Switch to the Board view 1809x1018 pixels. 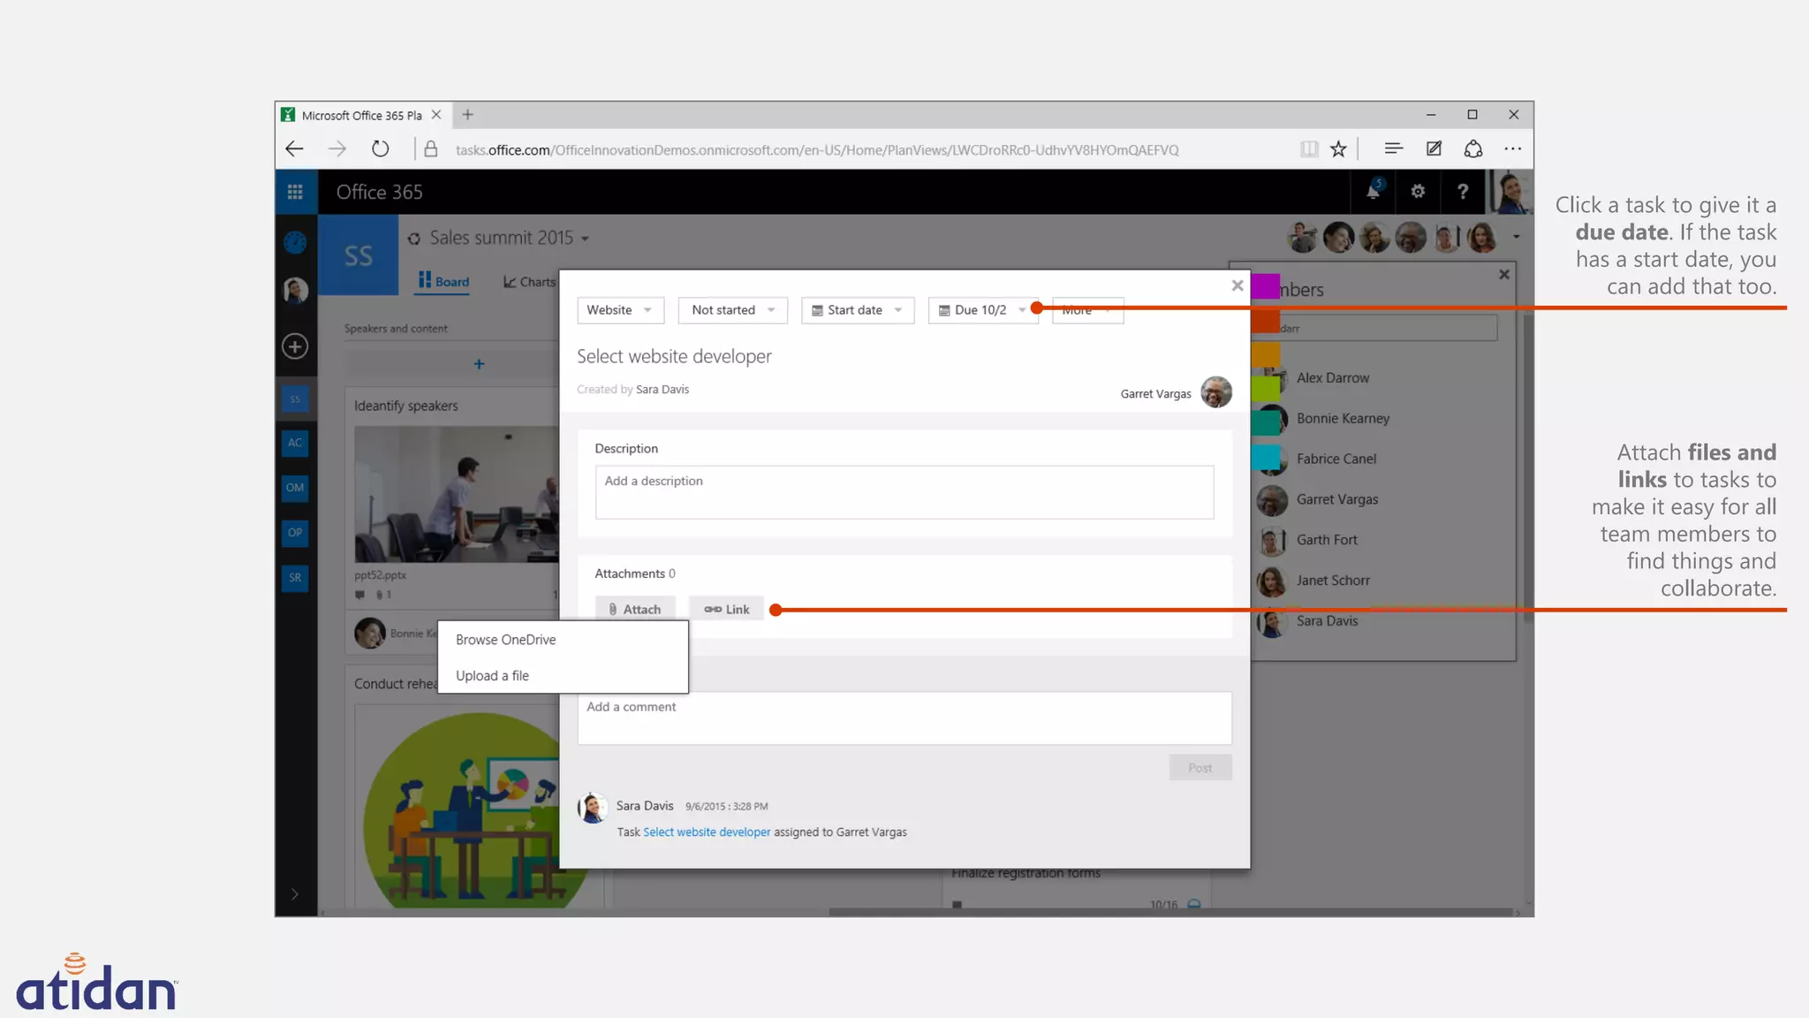(x=443, y=282)
